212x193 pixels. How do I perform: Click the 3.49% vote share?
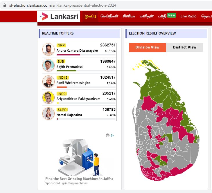[x=111, y=99]
